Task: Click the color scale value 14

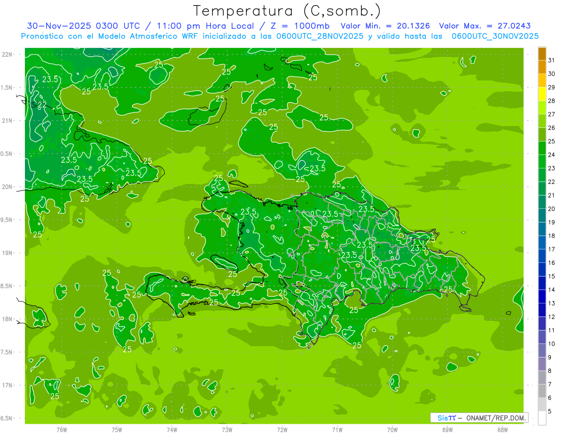Action: click(552, 290)
